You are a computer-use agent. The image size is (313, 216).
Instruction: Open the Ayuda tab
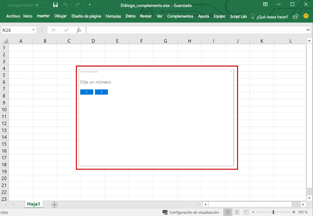(x=203, y=16)
